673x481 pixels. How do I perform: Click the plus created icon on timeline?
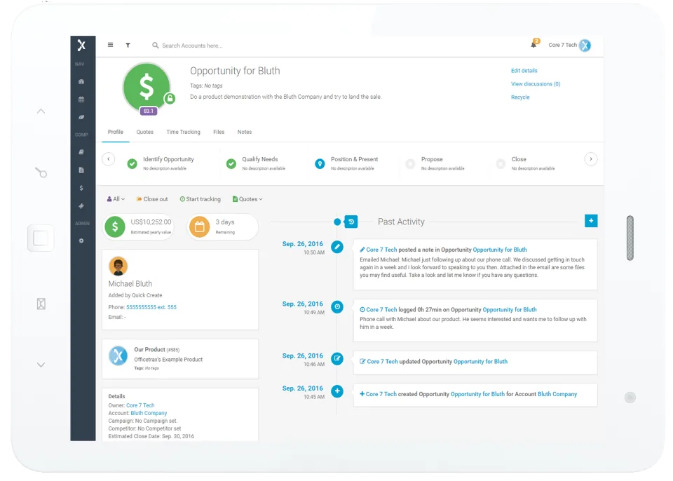(x=337, y=391)
